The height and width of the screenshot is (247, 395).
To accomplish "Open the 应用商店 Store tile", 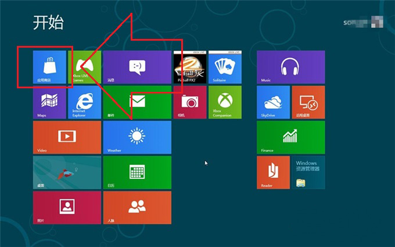I will [49, 67].
